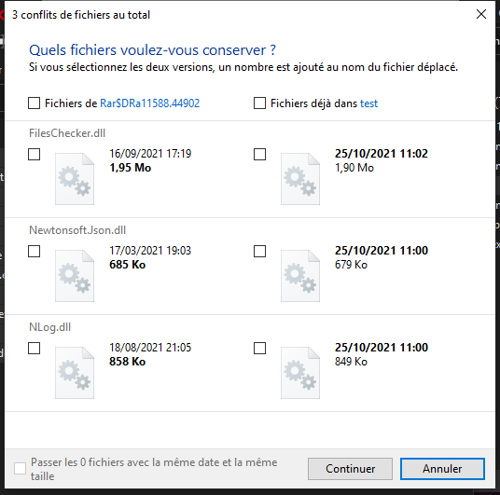The height and width of the screenshot is (495, 500).
Task: Keep Newtonsoft.Json.dll of 685 Ko
Action: (35, 251)
